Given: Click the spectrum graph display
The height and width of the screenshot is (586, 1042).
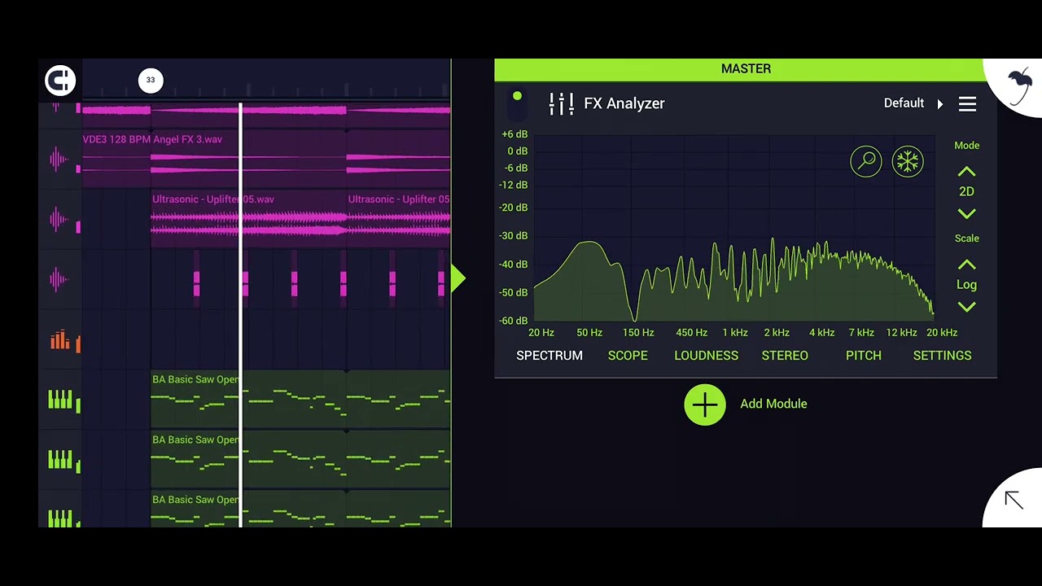Looking at the screenshot, I should tap(733, 228).
